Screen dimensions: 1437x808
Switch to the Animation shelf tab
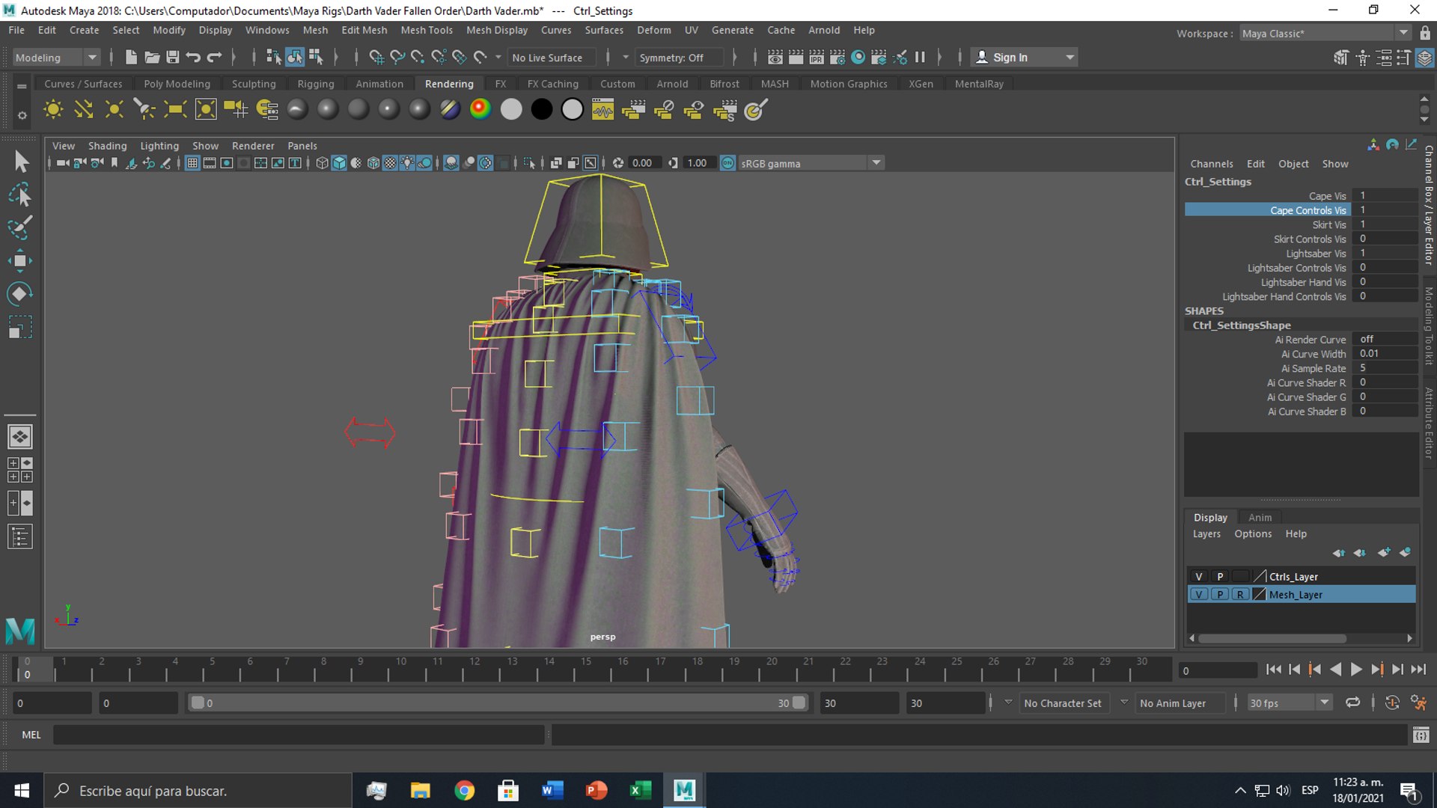coord(379,84)
